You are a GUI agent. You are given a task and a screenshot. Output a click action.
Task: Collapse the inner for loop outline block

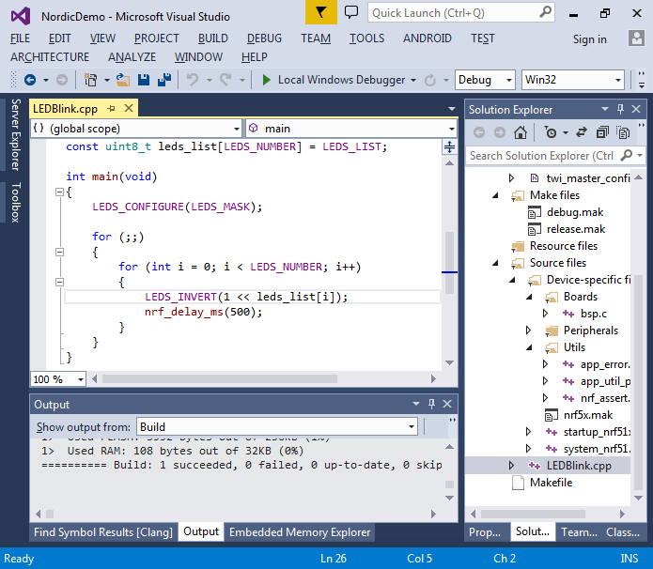click(x=59, y=282)
